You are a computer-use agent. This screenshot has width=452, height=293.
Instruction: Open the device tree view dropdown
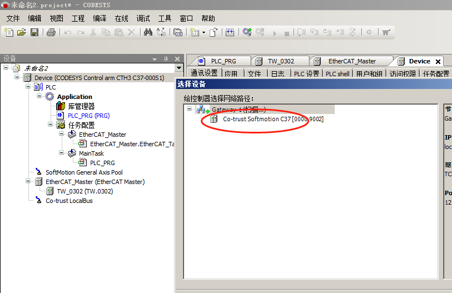click(x=179, y=68)
